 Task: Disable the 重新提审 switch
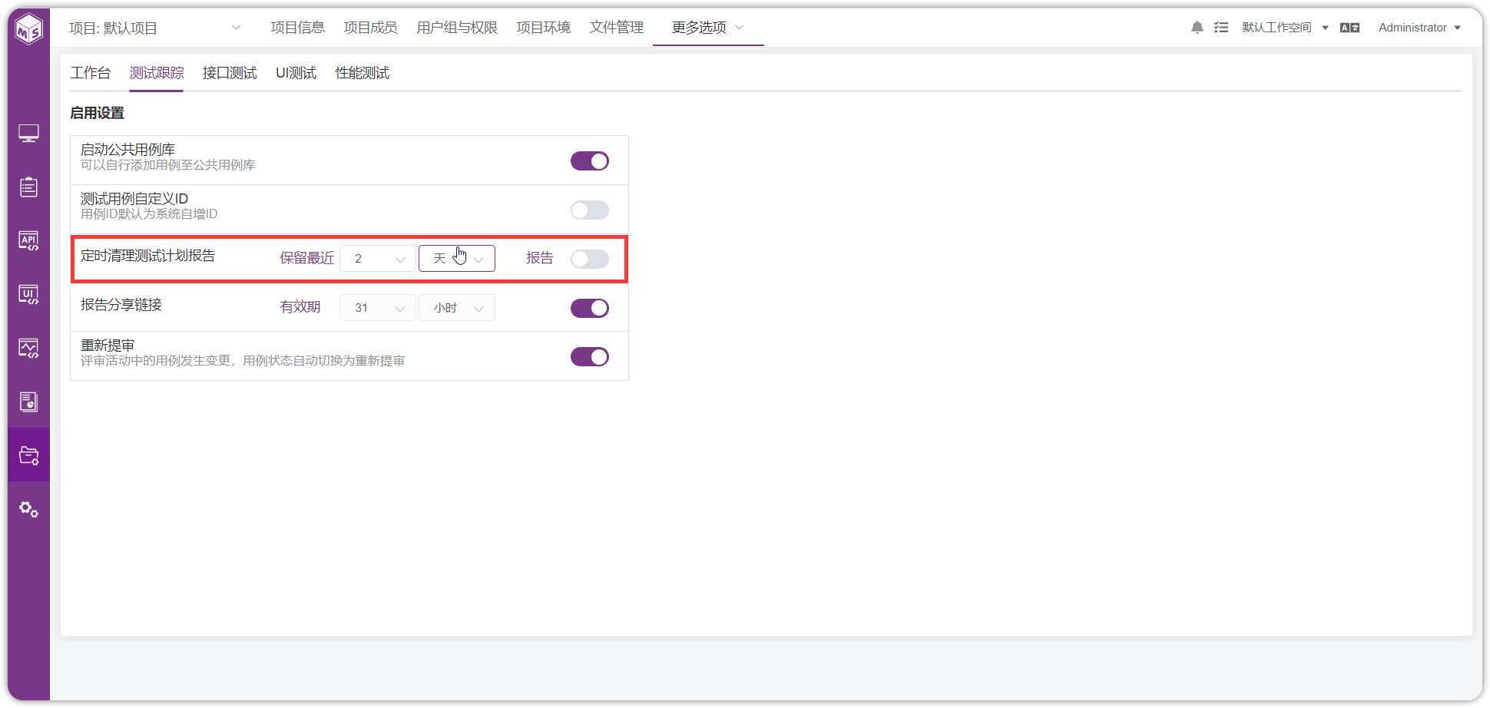click(590, 357)
